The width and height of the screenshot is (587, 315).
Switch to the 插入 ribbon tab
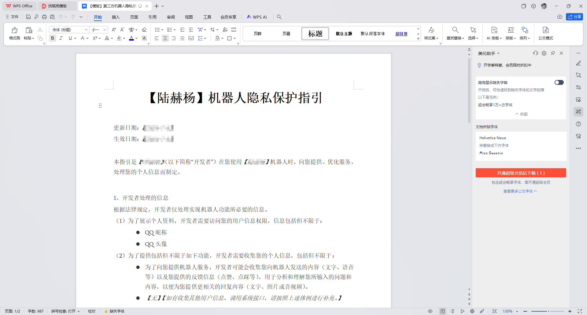click(116, 17)
